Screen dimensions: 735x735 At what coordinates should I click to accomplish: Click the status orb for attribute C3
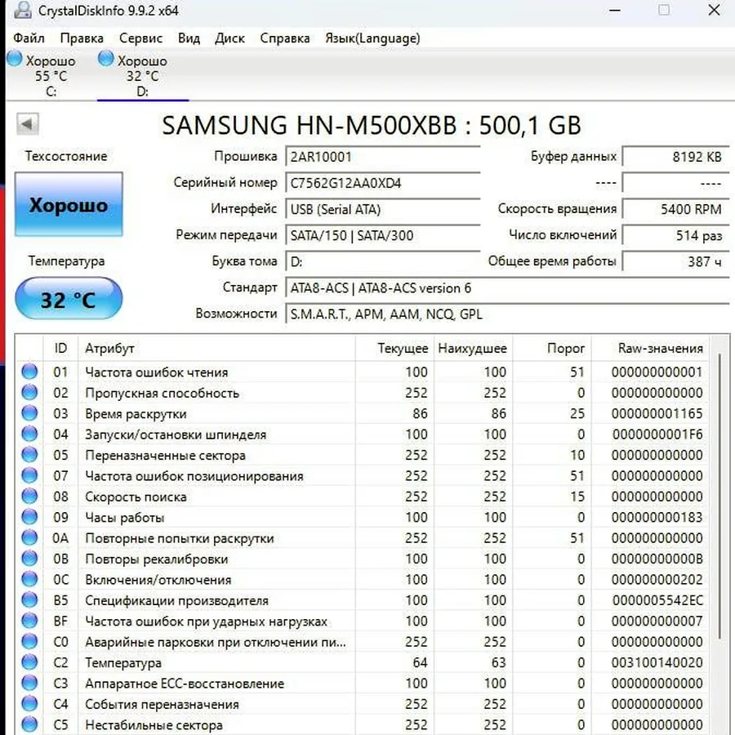click(x=29, y=683)
